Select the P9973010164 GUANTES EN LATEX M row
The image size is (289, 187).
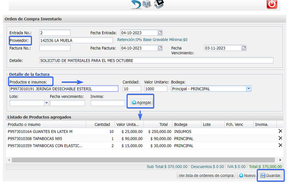(x=145, y=131)
